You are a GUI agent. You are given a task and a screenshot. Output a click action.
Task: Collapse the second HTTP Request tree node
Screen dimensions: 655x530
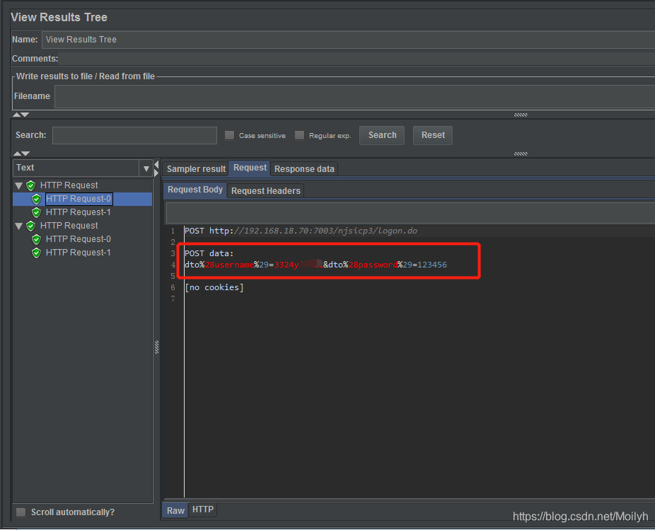19,226
